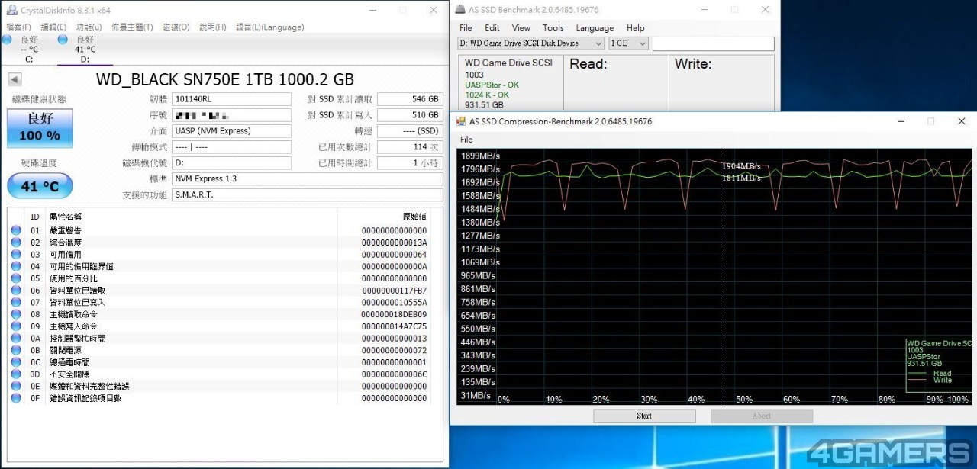Click the status icon for ID 07 資料單位已寫入
977x469 pixels.
[x=16, y=302]
